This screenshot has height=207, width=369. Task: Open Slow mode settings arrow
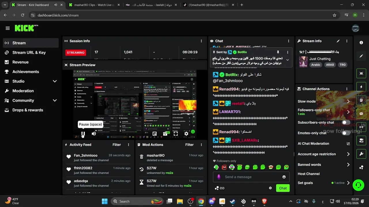tap(348, 101)
